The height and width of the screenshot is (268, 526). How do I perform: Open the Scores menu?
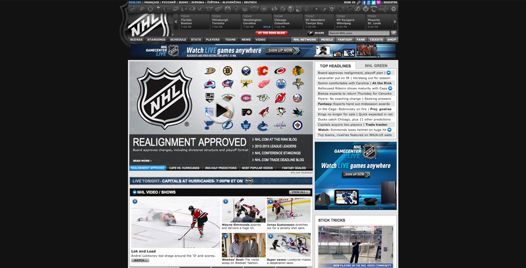(x=136, y=40)
